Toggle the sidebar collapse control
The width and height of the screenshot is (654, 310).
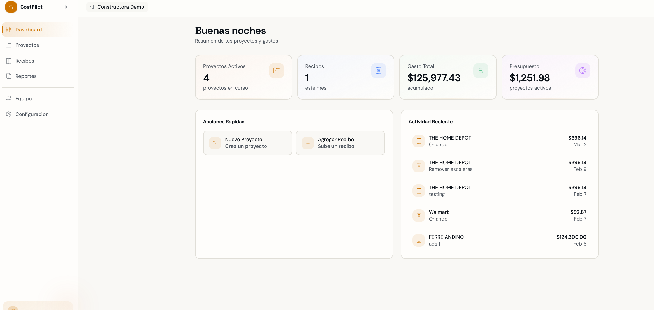66,7
